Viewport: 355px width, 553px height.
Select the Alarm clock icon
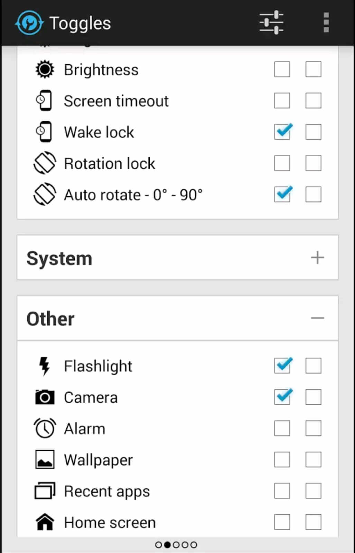tap(44, 428)
